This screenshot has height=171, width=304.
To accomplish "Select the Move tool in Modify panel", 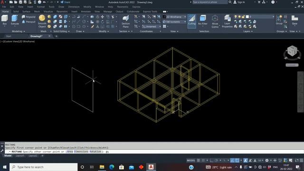I will [103, 17].
